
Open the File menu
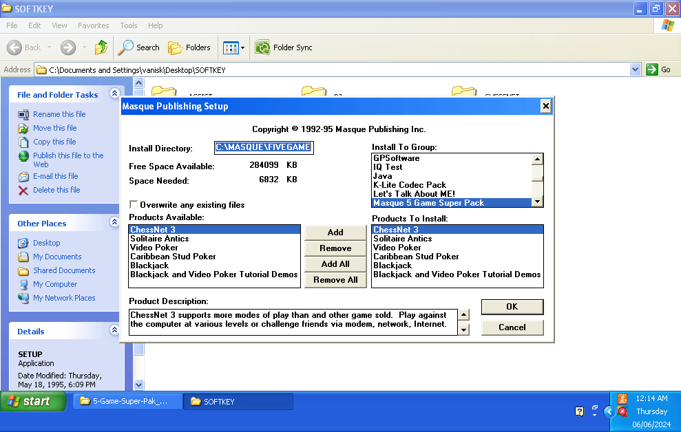(x=12, y=25)
